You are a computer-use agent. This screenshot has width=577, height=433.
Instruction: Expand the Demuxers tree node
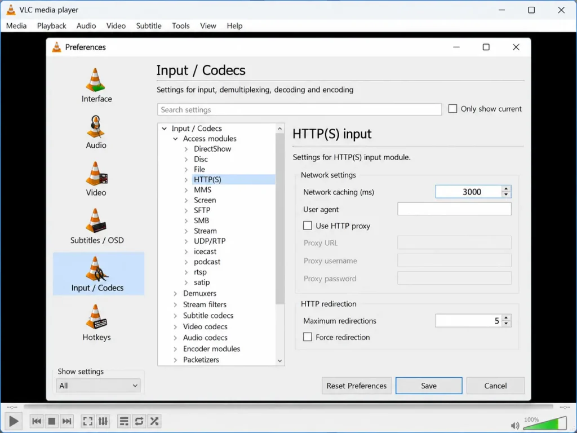pos(176,293)
